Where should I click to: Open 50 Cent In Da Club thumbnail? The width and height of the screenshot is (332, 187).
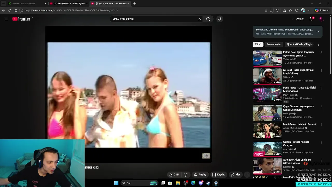point(267,76)
